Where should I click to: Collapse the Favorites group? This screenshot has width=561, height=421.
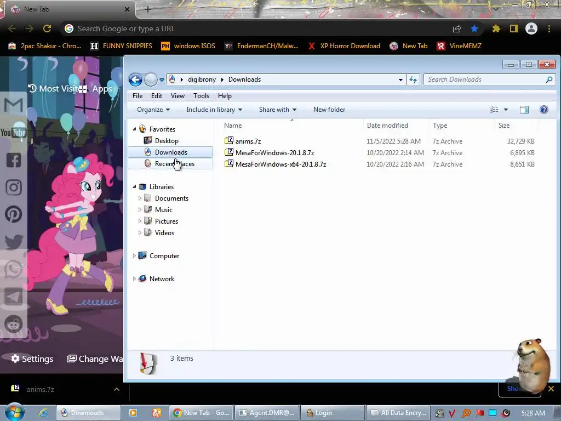pyautogui.click(x=135, y=129)
